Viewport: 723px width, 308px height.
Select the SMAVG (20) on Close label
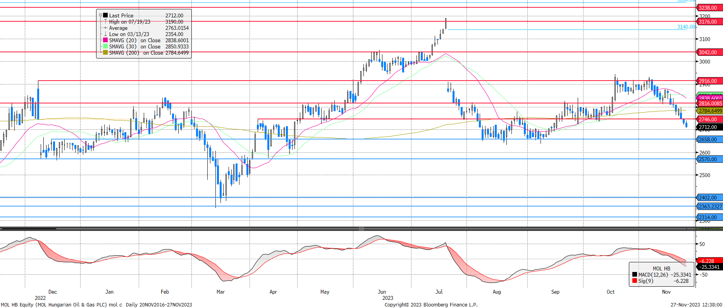tap(135, 40)
